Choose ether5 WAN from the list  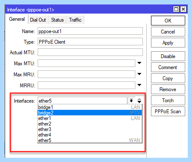click(90, 140)
